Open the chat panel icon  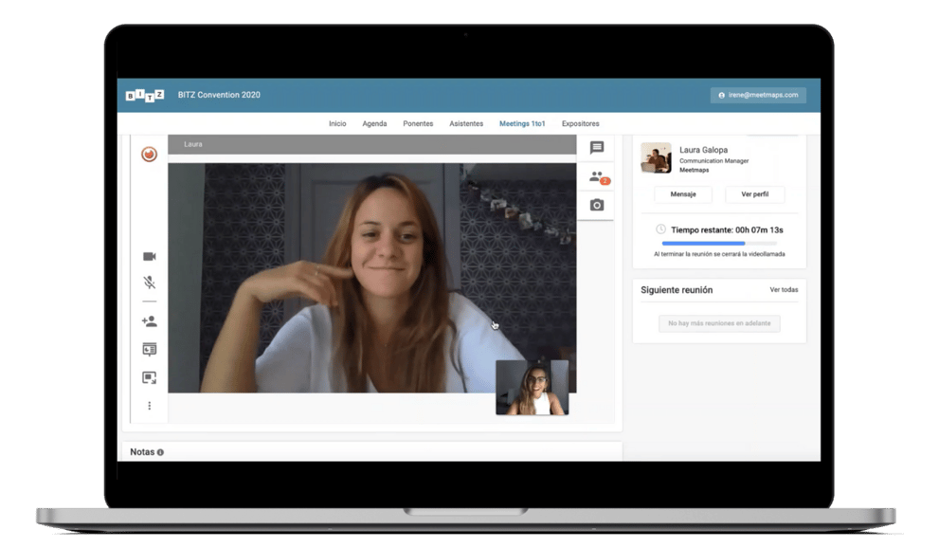[x=596, y=148]
